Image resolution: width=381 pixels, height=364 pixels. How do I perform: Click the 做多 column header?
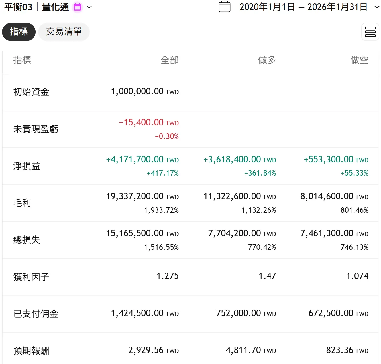(x=267, y=60)
